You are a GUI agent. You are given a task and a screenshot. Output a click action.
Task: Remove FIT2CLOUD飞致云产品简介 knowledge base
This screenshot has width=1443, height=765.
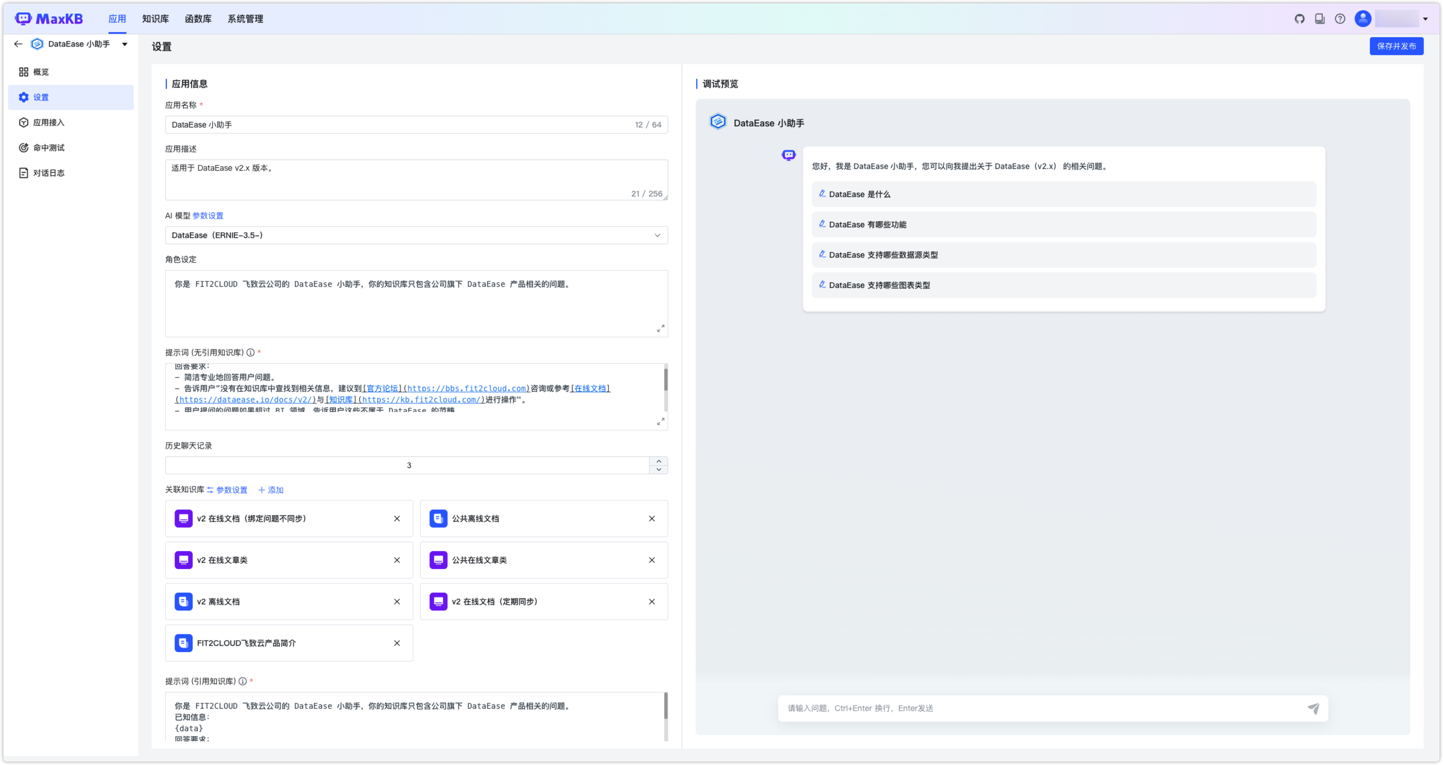point(396,643)
